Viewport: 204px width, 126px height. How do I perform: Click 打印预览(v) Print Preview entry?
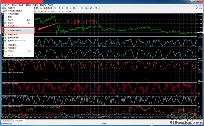(12, 48)
